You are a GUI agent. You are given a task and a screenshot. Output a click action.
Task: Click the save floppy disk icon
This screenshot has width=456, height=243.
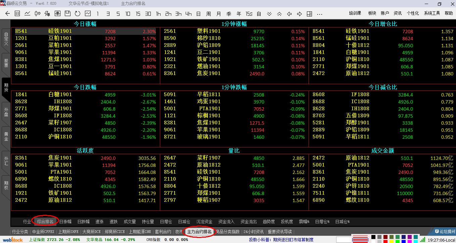click(x=67, y=14)
